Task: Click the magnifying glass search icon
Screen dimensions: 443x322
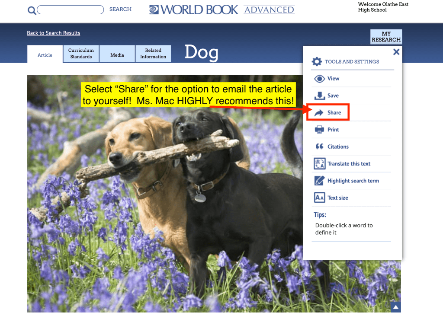Action: [x=32, y=10]
